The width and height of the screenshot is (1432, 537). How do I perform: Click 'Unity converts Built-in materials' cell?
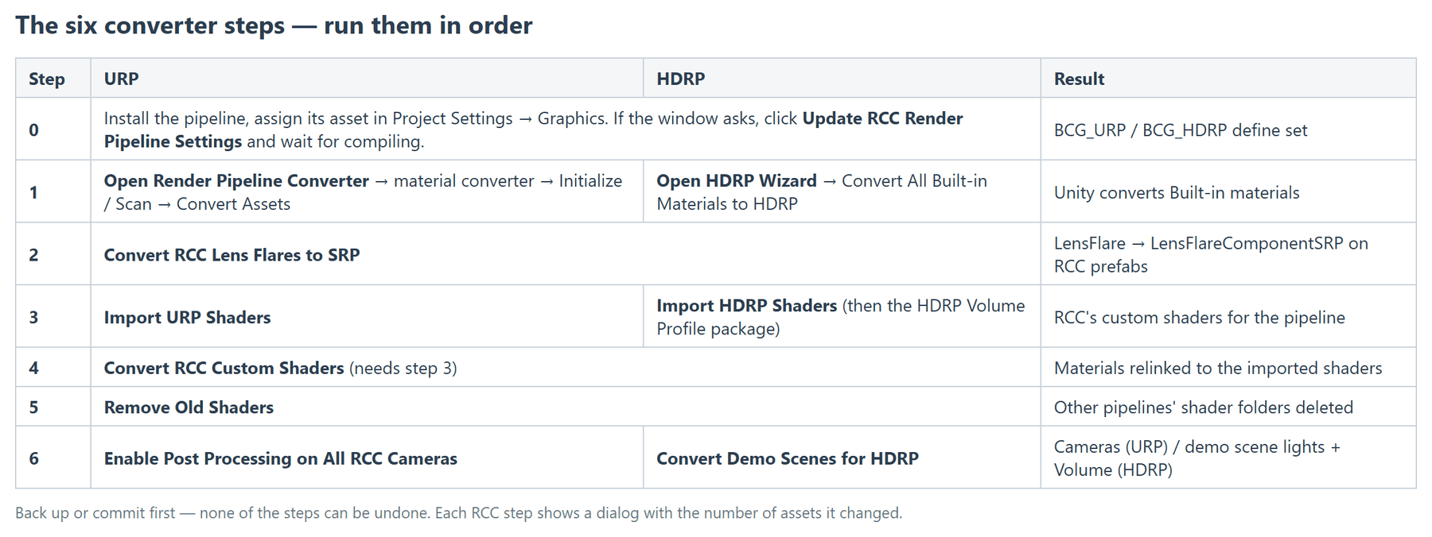pos(1228,192)
